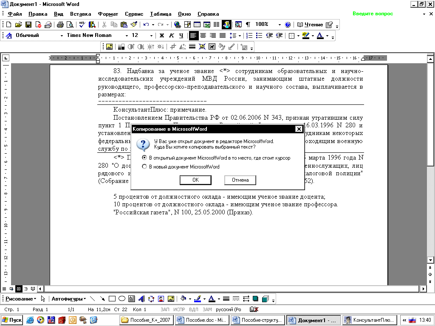Decrease indent icon in formatting toolbar
This screenshot has height=326, width=435.
[269, 36]
